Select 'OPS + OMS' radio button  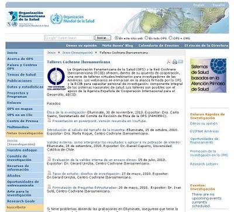pos(170,38)
